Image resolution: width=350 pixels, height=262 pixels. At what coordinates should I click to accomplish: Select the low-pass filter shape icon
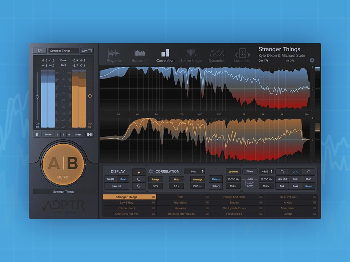[282, 171]
